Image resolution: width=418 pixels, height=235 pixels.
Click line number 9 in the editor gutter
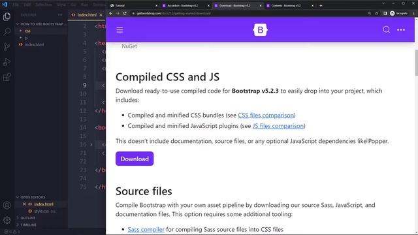(84, 86)
